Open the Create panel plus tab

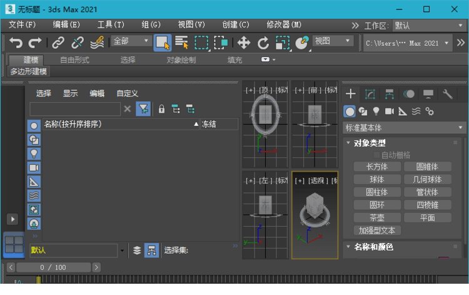click(x=351, y=94)
